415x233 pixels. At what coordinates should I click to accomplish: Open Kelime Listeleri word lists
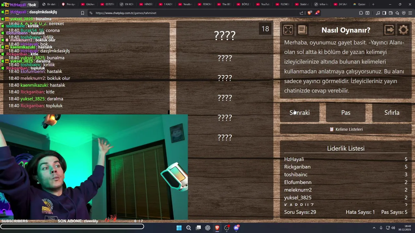(346, 129)
